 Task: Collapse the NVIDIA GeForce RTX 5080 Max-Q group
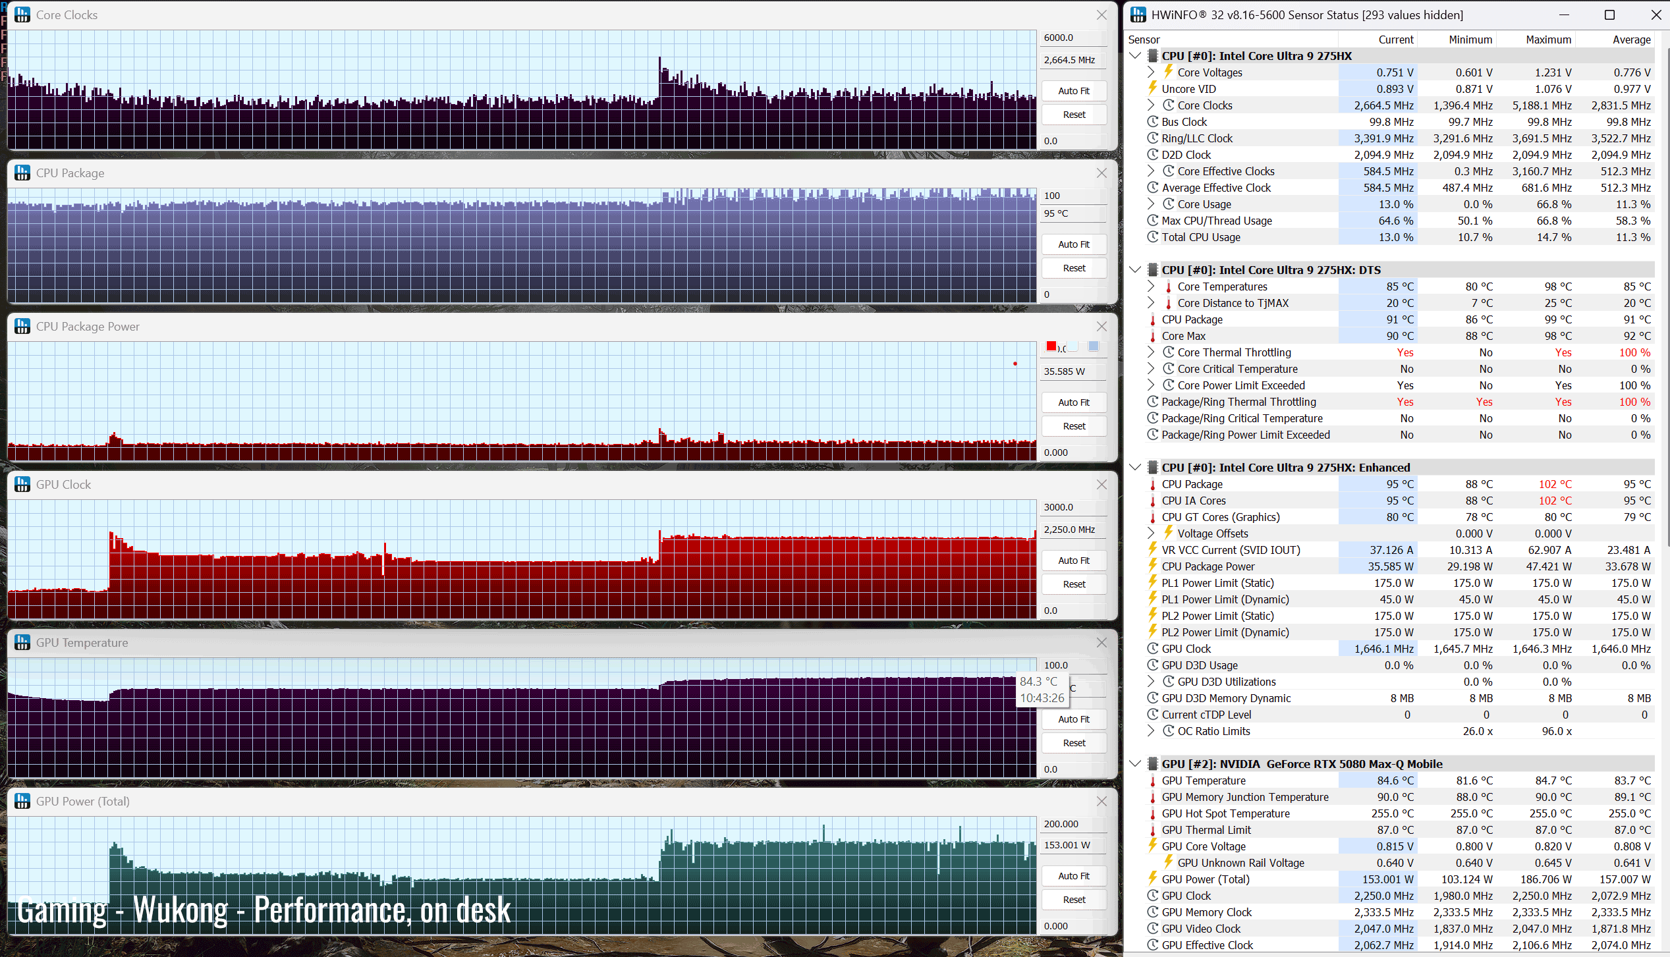[1135, 764]
